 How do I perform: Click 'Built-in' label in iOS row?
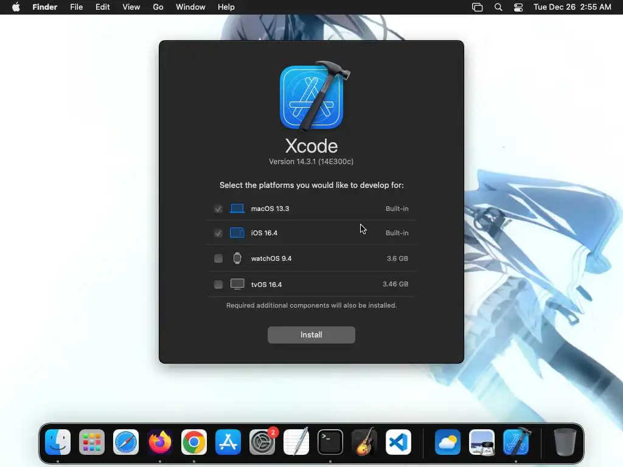point(397,233)
